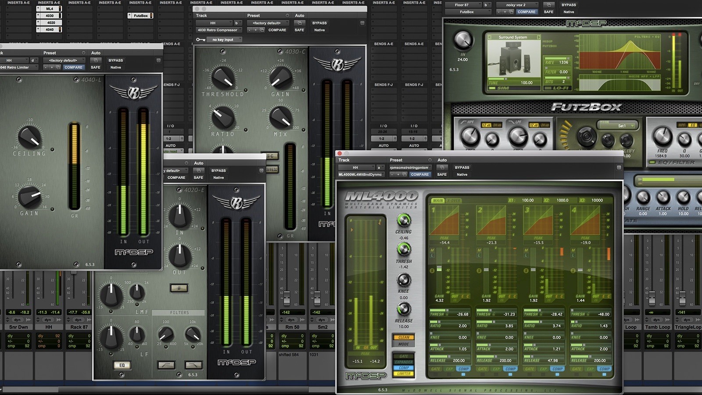
Task: Click the FutzBox LPF frequency knob
Action: [x=518, y=136]
